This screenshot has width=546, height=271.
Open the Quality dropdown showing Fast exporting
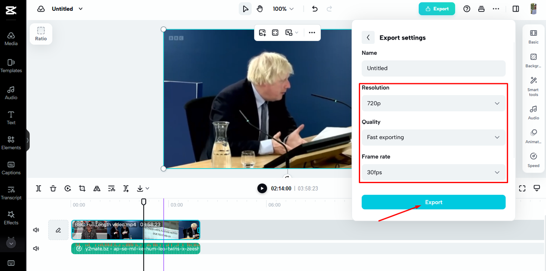point(433,137)
